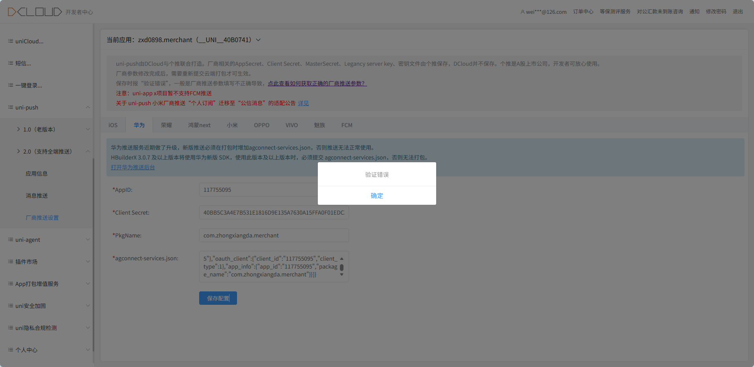754x367 pixels.
Task: Click the user account icon beside wei***@126.com
Action: click(523, 12)
